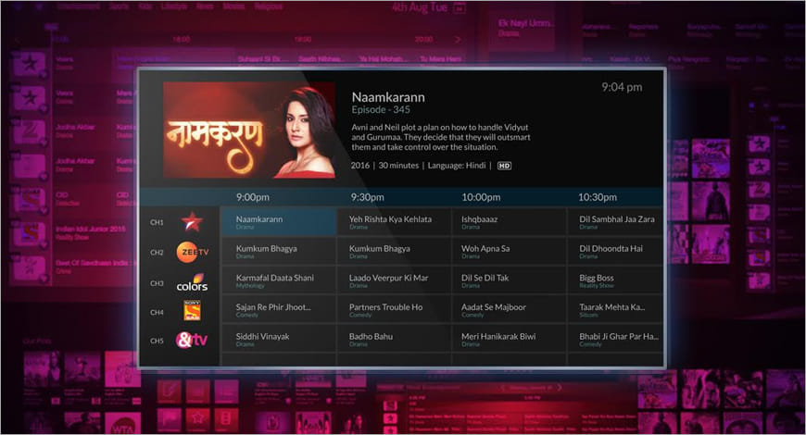Select the &tv channel logo
Viewport: 806px width, 435px height.
pos(192,340)
